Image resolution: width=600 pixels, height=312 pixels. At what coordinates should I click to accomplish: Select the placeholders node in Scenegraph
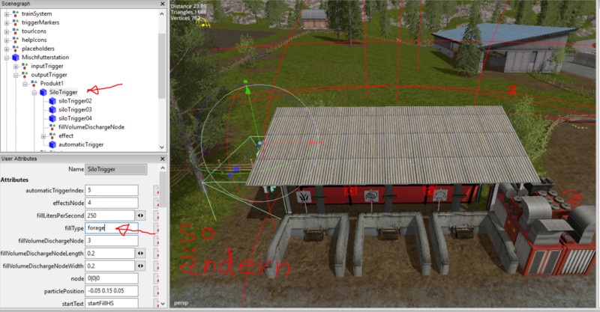tap(37, 49)
